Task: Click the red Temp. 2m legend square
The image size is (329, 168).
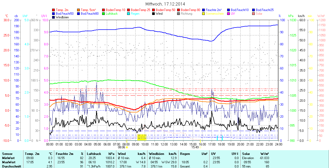Action: click(54, 10)
